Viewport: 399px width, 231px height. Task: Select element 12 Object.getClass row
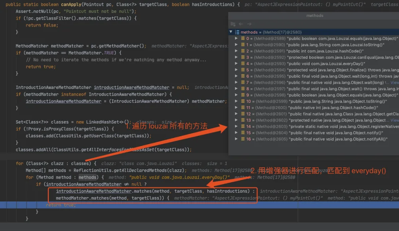pyautogui.click(x=314, y=114)
